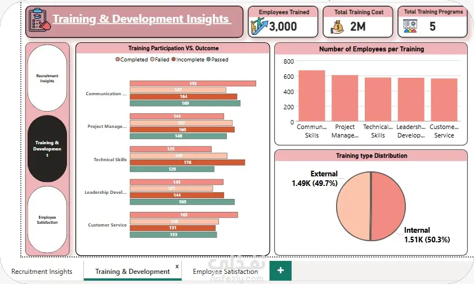
Task: Select Technical Skills Incomplete bar 176
Action: (187, 162)
